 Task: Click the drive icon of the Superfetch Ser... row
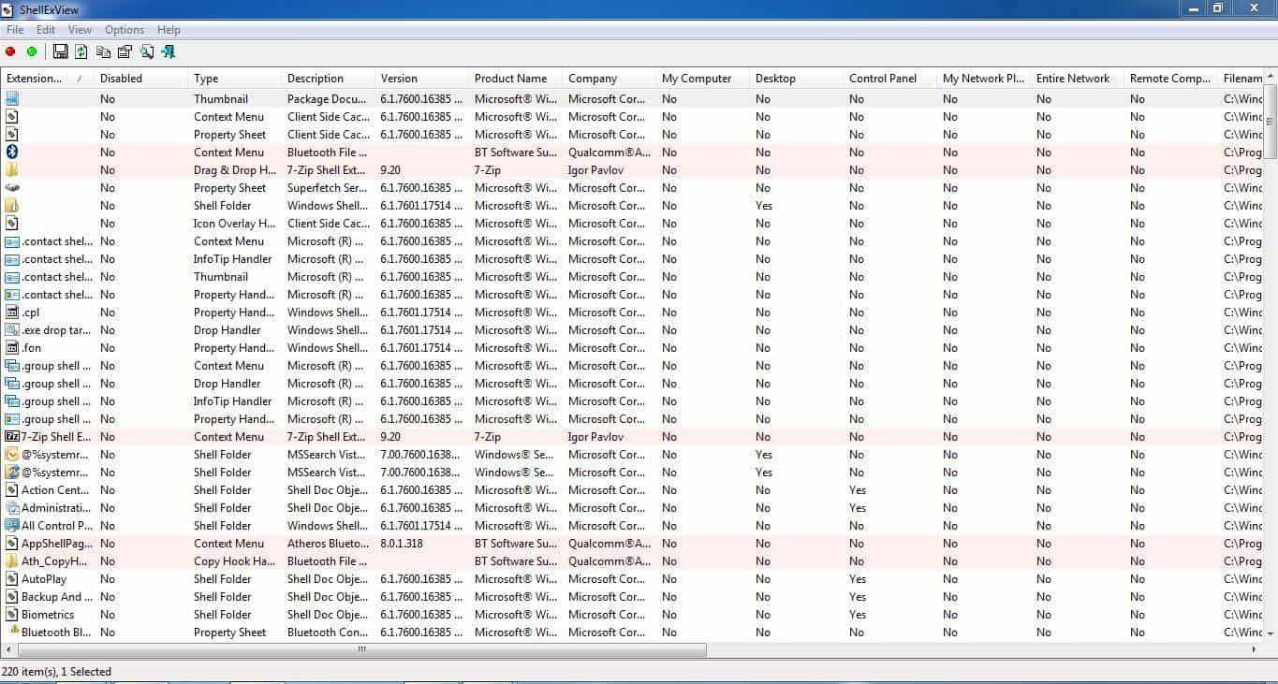[x=12, y=188]
